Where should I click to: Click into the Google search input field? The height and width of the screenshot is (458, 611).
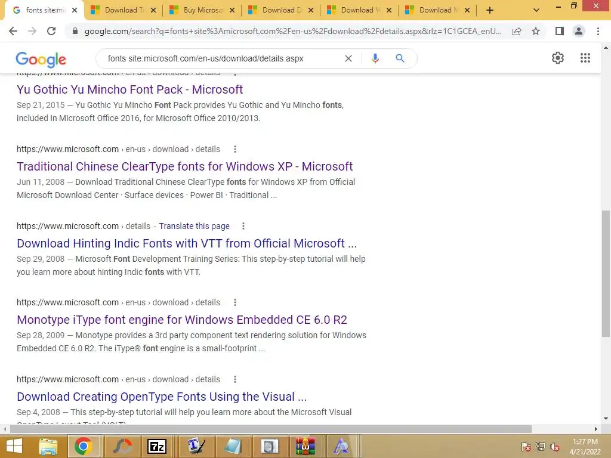tap(222, 58)
